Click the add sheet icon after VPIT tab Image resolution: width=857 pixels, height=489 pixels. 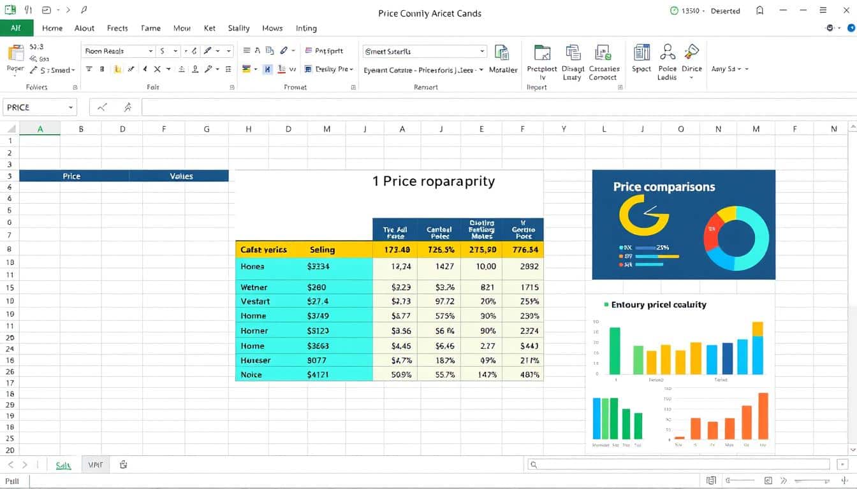tap(124, 465)
